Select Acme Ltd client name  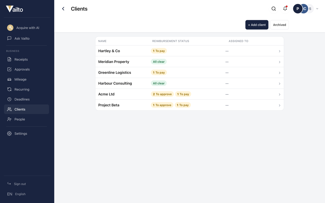[106, 94]
